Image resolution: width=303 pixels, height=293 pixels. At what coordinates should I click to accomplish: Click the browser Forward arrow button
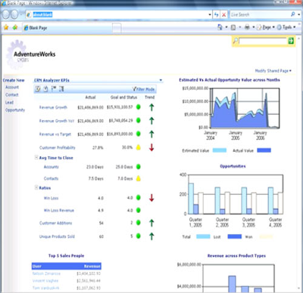pyautogui.click(x=14, y=14)
